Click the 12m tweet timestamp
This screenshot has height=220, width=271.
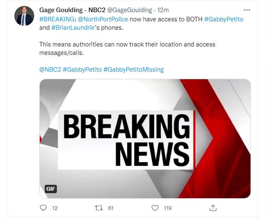pyautogui.click(x=163, y=10)
